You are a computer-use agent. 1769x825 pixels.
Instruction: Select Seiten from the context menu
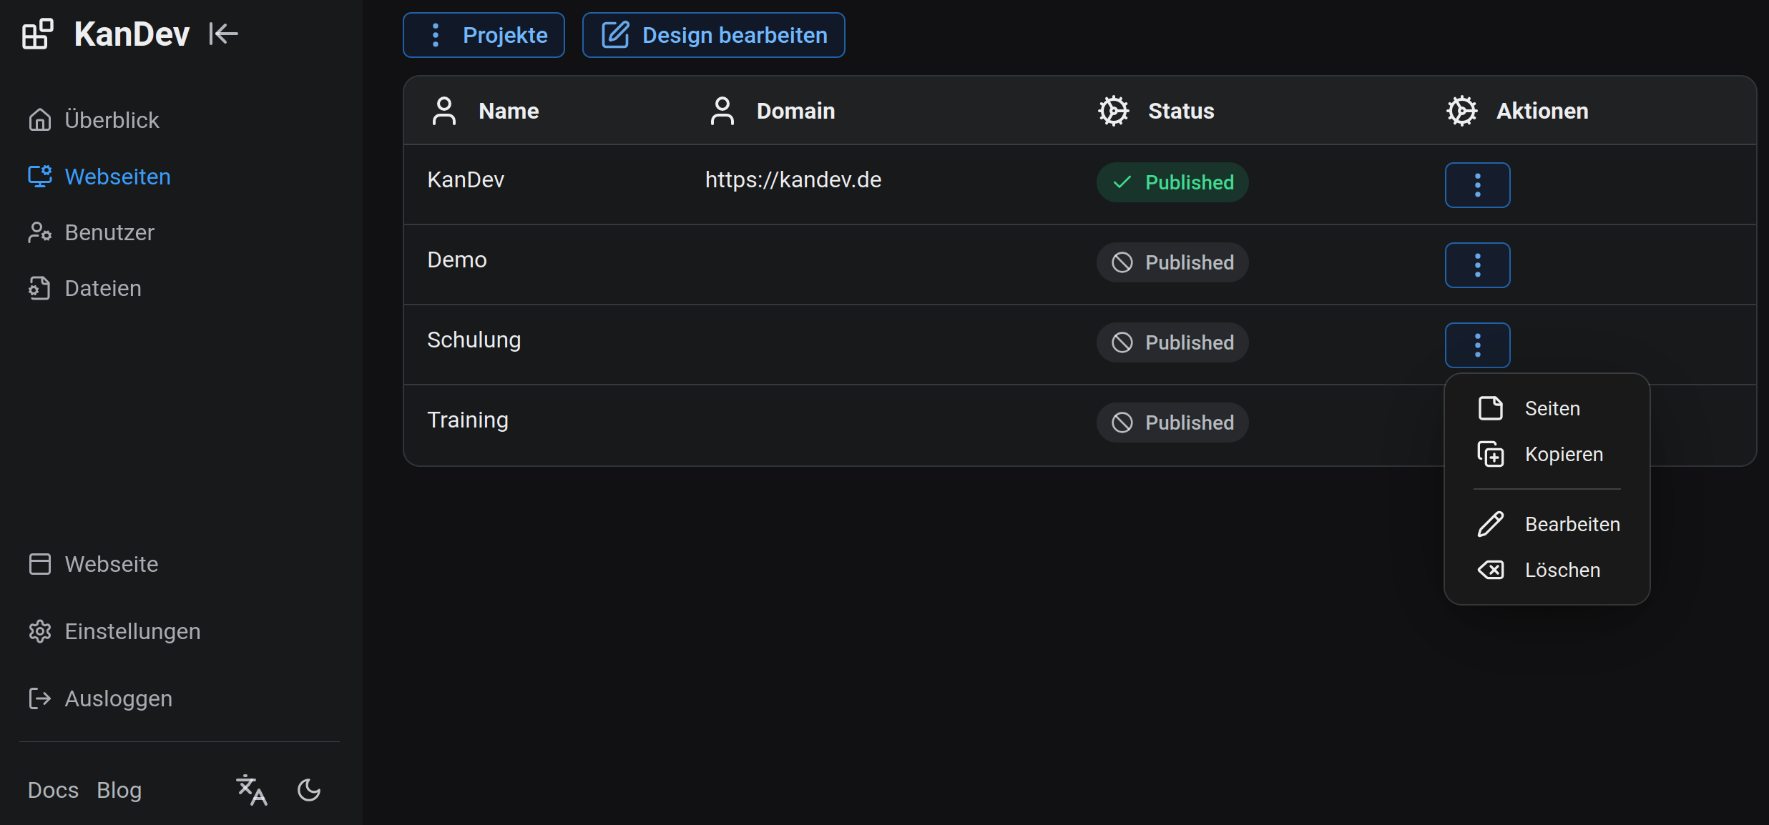pyautogui.click(x=1552, y=408)
